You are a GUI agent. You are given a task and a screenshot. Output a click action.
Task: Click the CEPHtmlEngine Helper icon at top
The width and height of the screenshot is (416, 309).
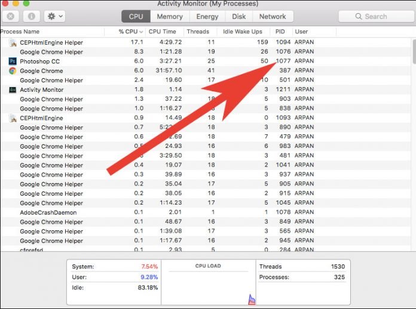pyautogui.click(x=13, y=42)
